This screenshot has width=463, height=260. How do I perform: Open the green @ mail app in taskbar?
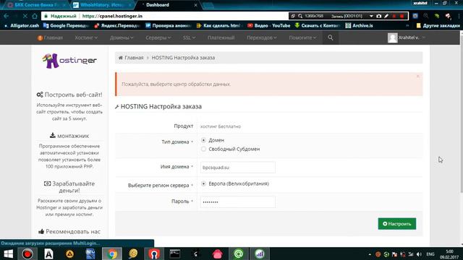pos(239,253)
